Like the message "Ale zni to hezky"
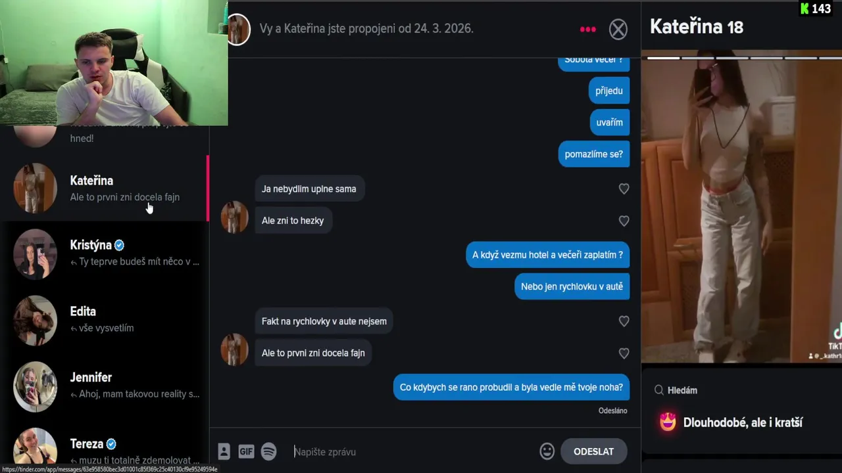This screenshot has height=473, width=842. [624, 221]
